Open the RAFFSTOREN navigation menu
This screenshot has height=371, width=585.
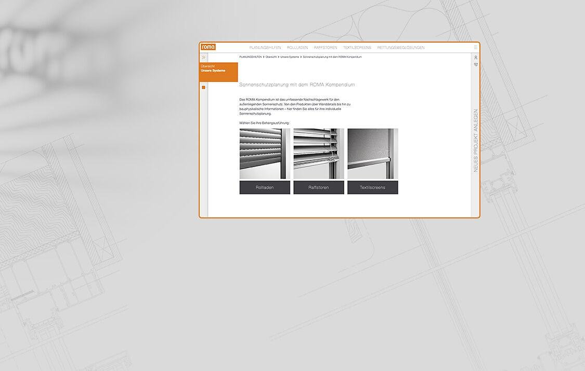pyautogui.click(x=326, y=48)
